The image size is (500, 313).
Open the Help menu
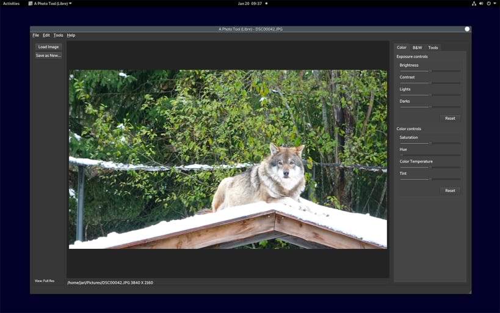pyautogui.click(x=71, y=35)
